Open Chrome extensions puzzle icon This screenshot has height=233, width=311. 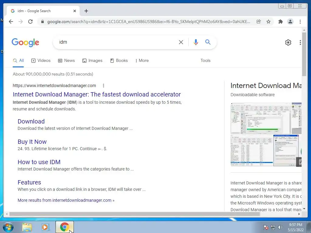(280, 22)
